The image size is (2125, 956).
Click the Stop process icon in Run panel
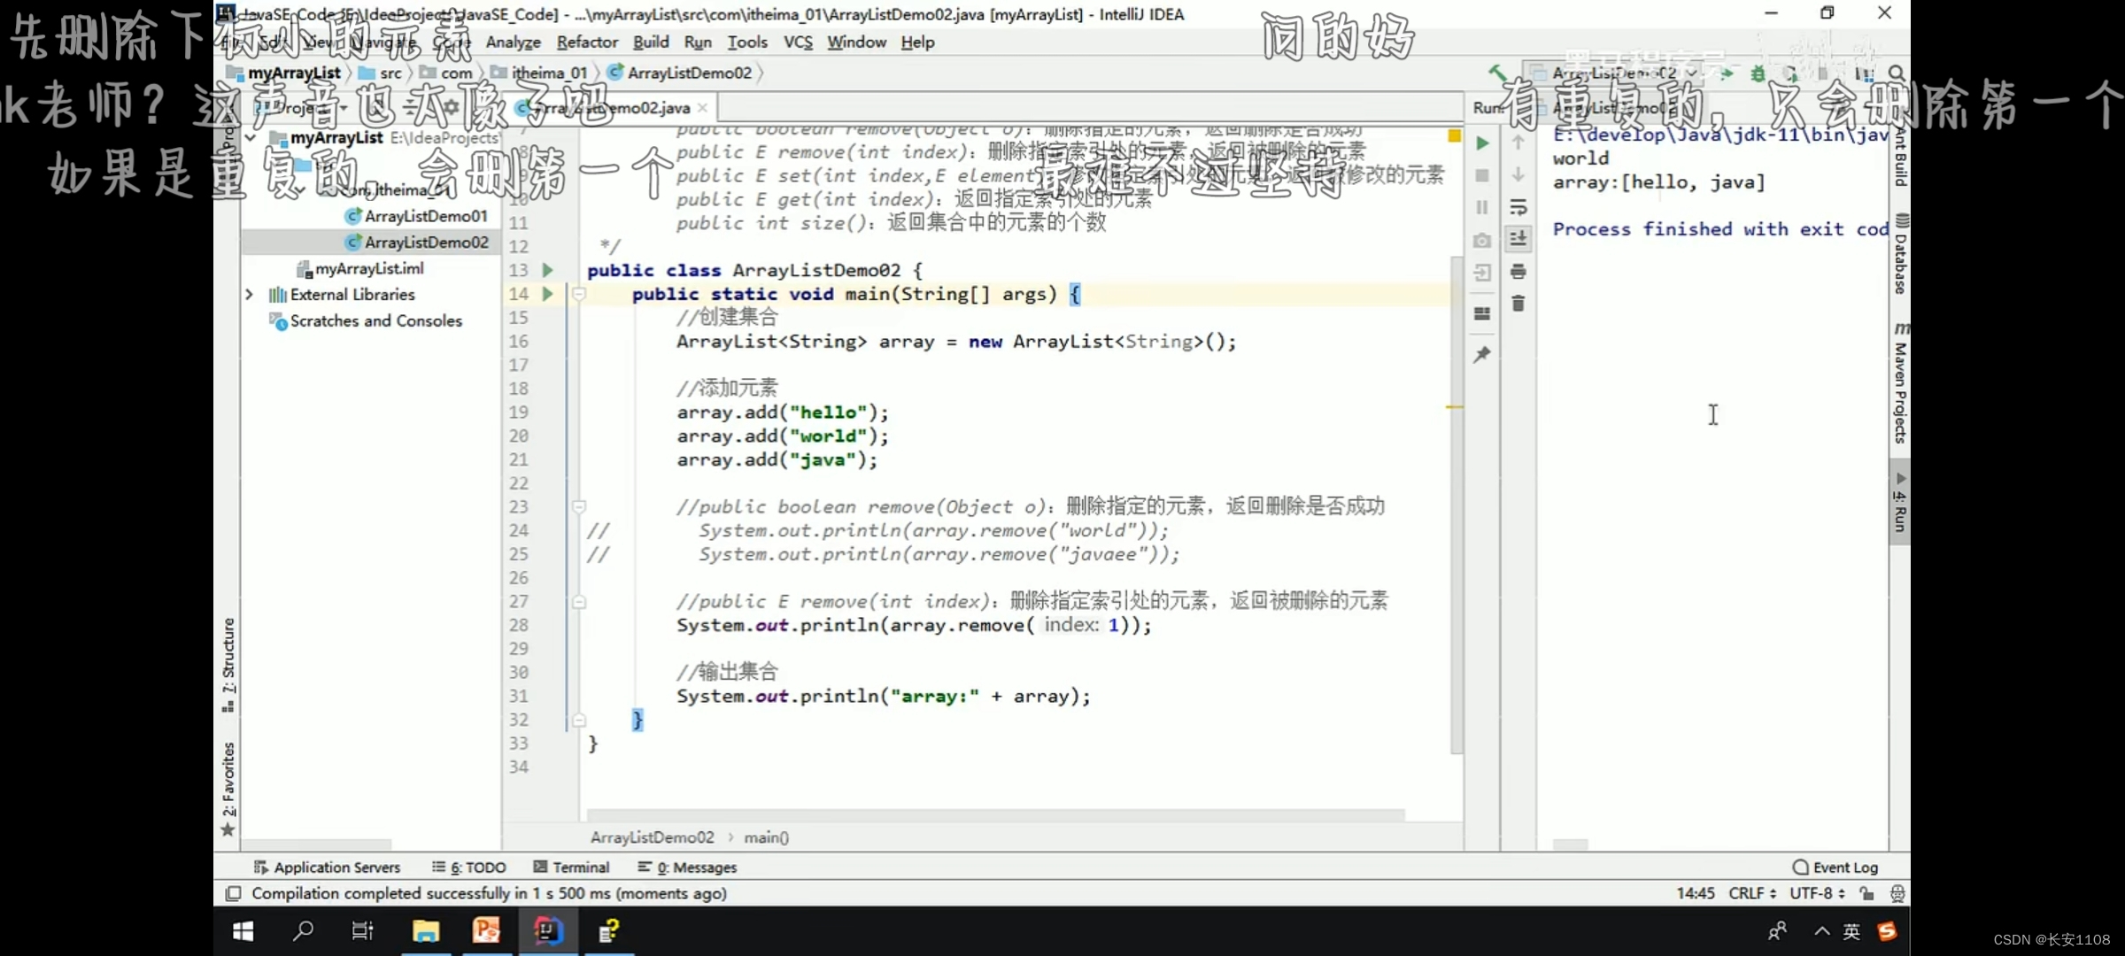coord(1482,175)
